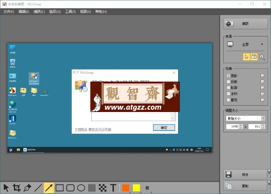Follow the 立即购买 link in About dialog
Viewport: 271px width, 194px height.
[x=81, y=129]
